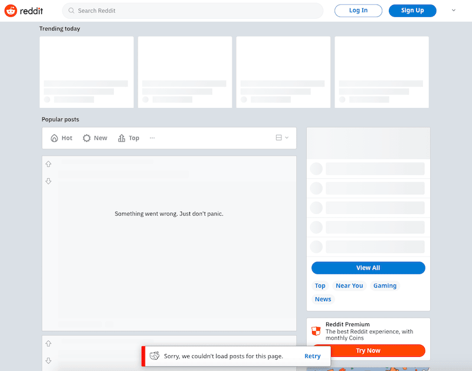Image resolution: width=472 pixels, height=371 pixels.
Task: Click the Log In button
Action: [x=358, y=11]
